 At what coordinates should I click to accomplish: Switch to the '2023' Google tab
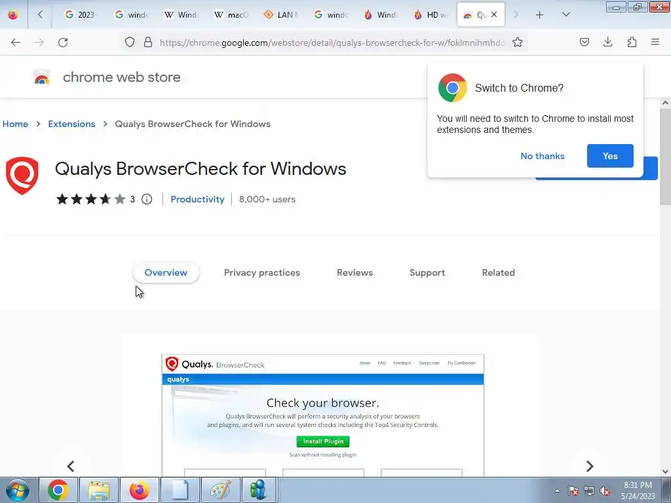tap(81, 14)
